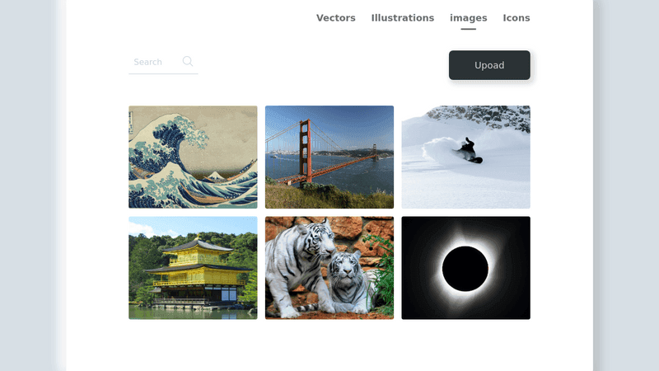The height and width of the screenshot is (371, 659).
Task: Open the Great Wave painting thumbnail
Action: pyautogui.click(x=193, y=157)
